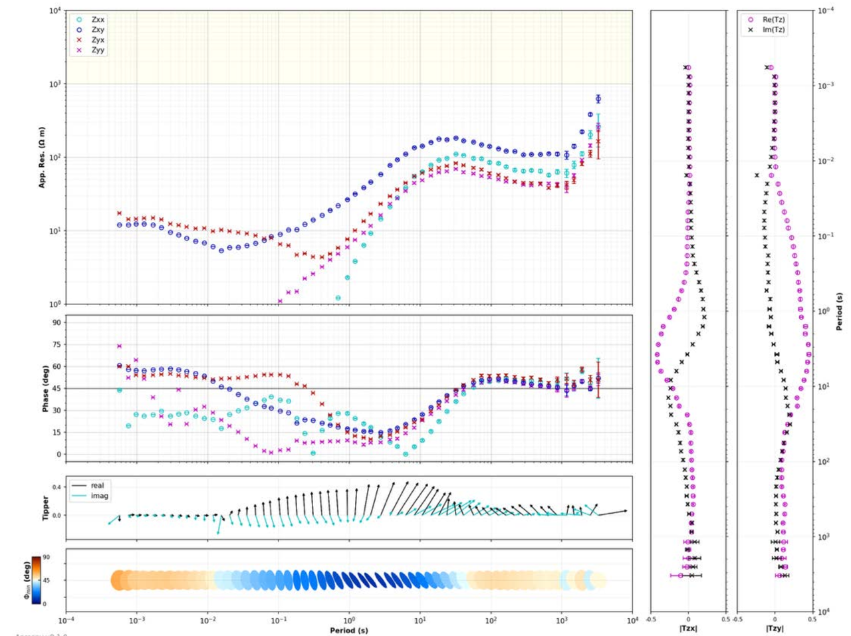
Task: Click the Im(Tz) legend cross marker
Action: pyautogui.click(x=751, y=30)
